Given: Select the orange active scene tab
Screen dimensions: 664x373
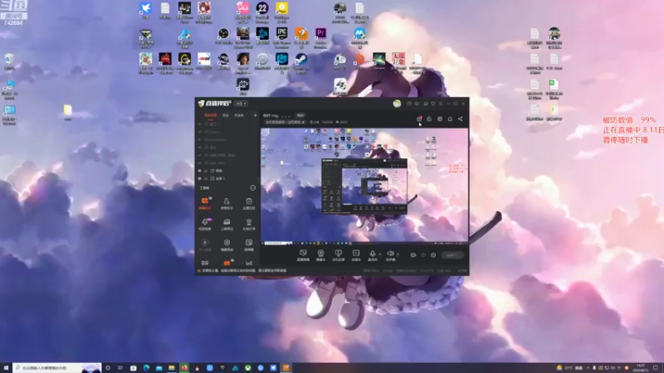Looking at the screenshot, I should point(211,115).
